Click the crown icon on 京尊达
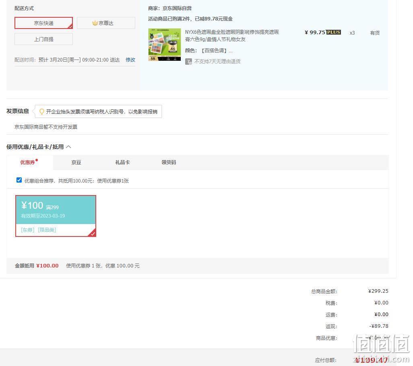 (x=95, y=23)
